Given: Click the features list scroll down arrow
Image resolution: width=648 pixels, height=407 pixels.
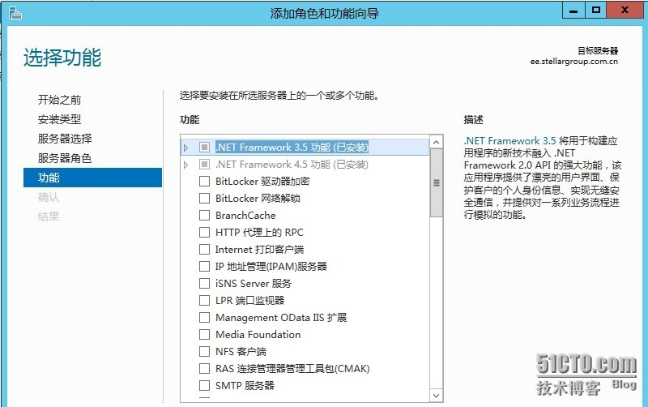Looking at the screenshot, I should pos(436,396).
